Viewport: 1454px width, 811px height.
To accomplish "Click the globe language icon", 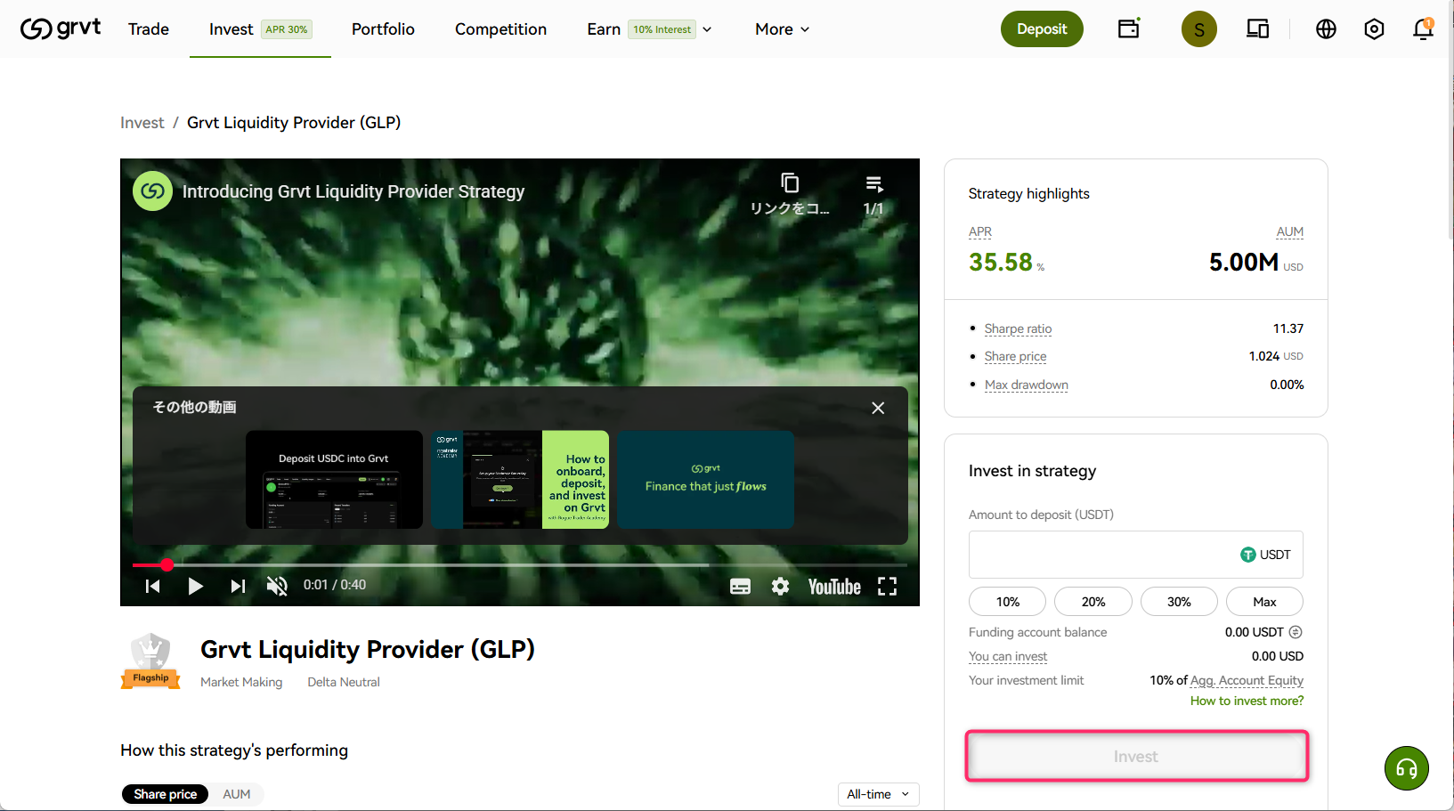I will (1326, 28).
